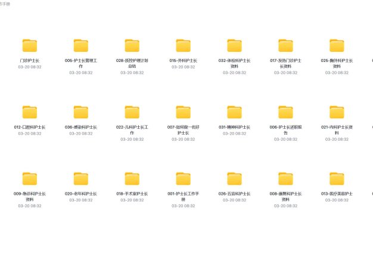Screen dimensions: 373x280
Task: Click the 012-口腔科护士长 folder
Action: [x=30, y=113]
